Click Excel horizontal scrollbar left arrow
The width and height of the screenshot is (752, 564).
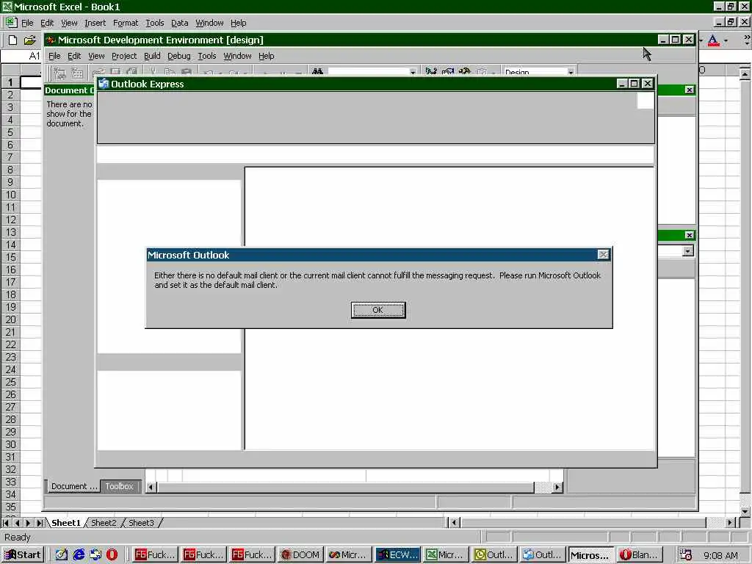(454, 522)
